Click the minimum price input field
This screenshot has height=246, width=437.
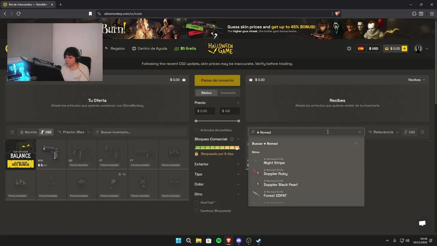pos(205,111)
